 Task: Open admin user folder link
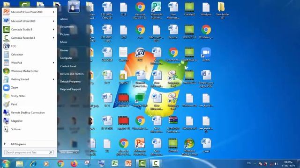click(64, 19)
